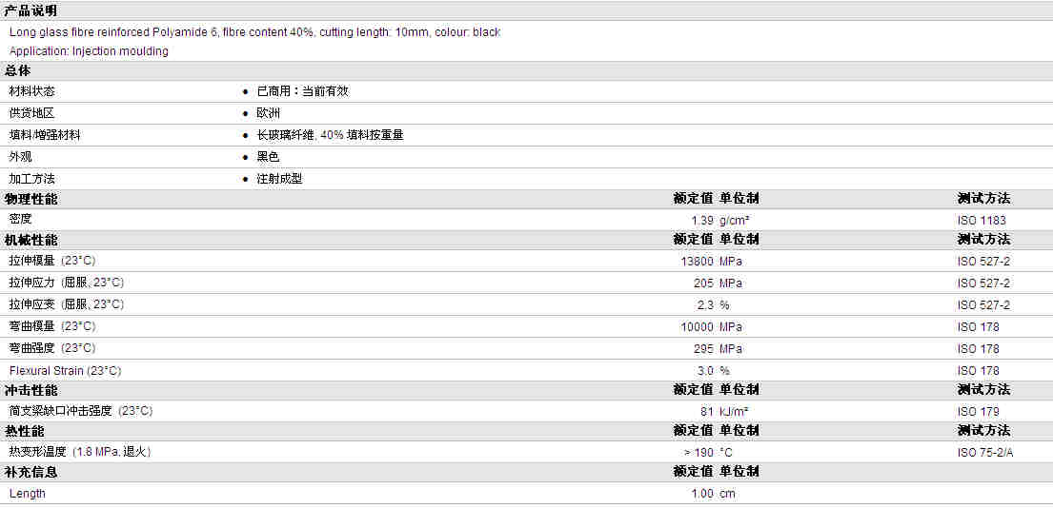This screenshot has width=1053, height=508.
Task: Click the Length row label
Action: tap(28, 494)
